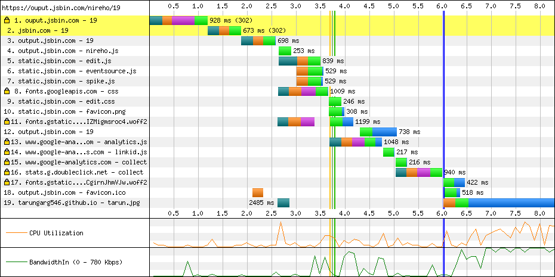Click the lock icon beside linkid.js
Image resolution: width=555 pixels, height=277 pixels.
[7, 152]
